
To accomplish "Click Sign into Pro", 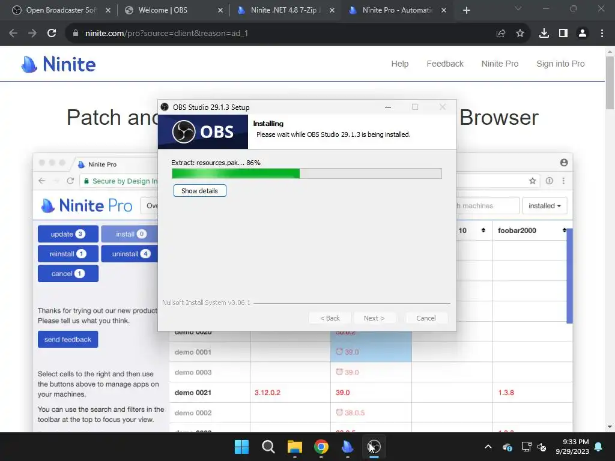I will [x=560, y=64].
